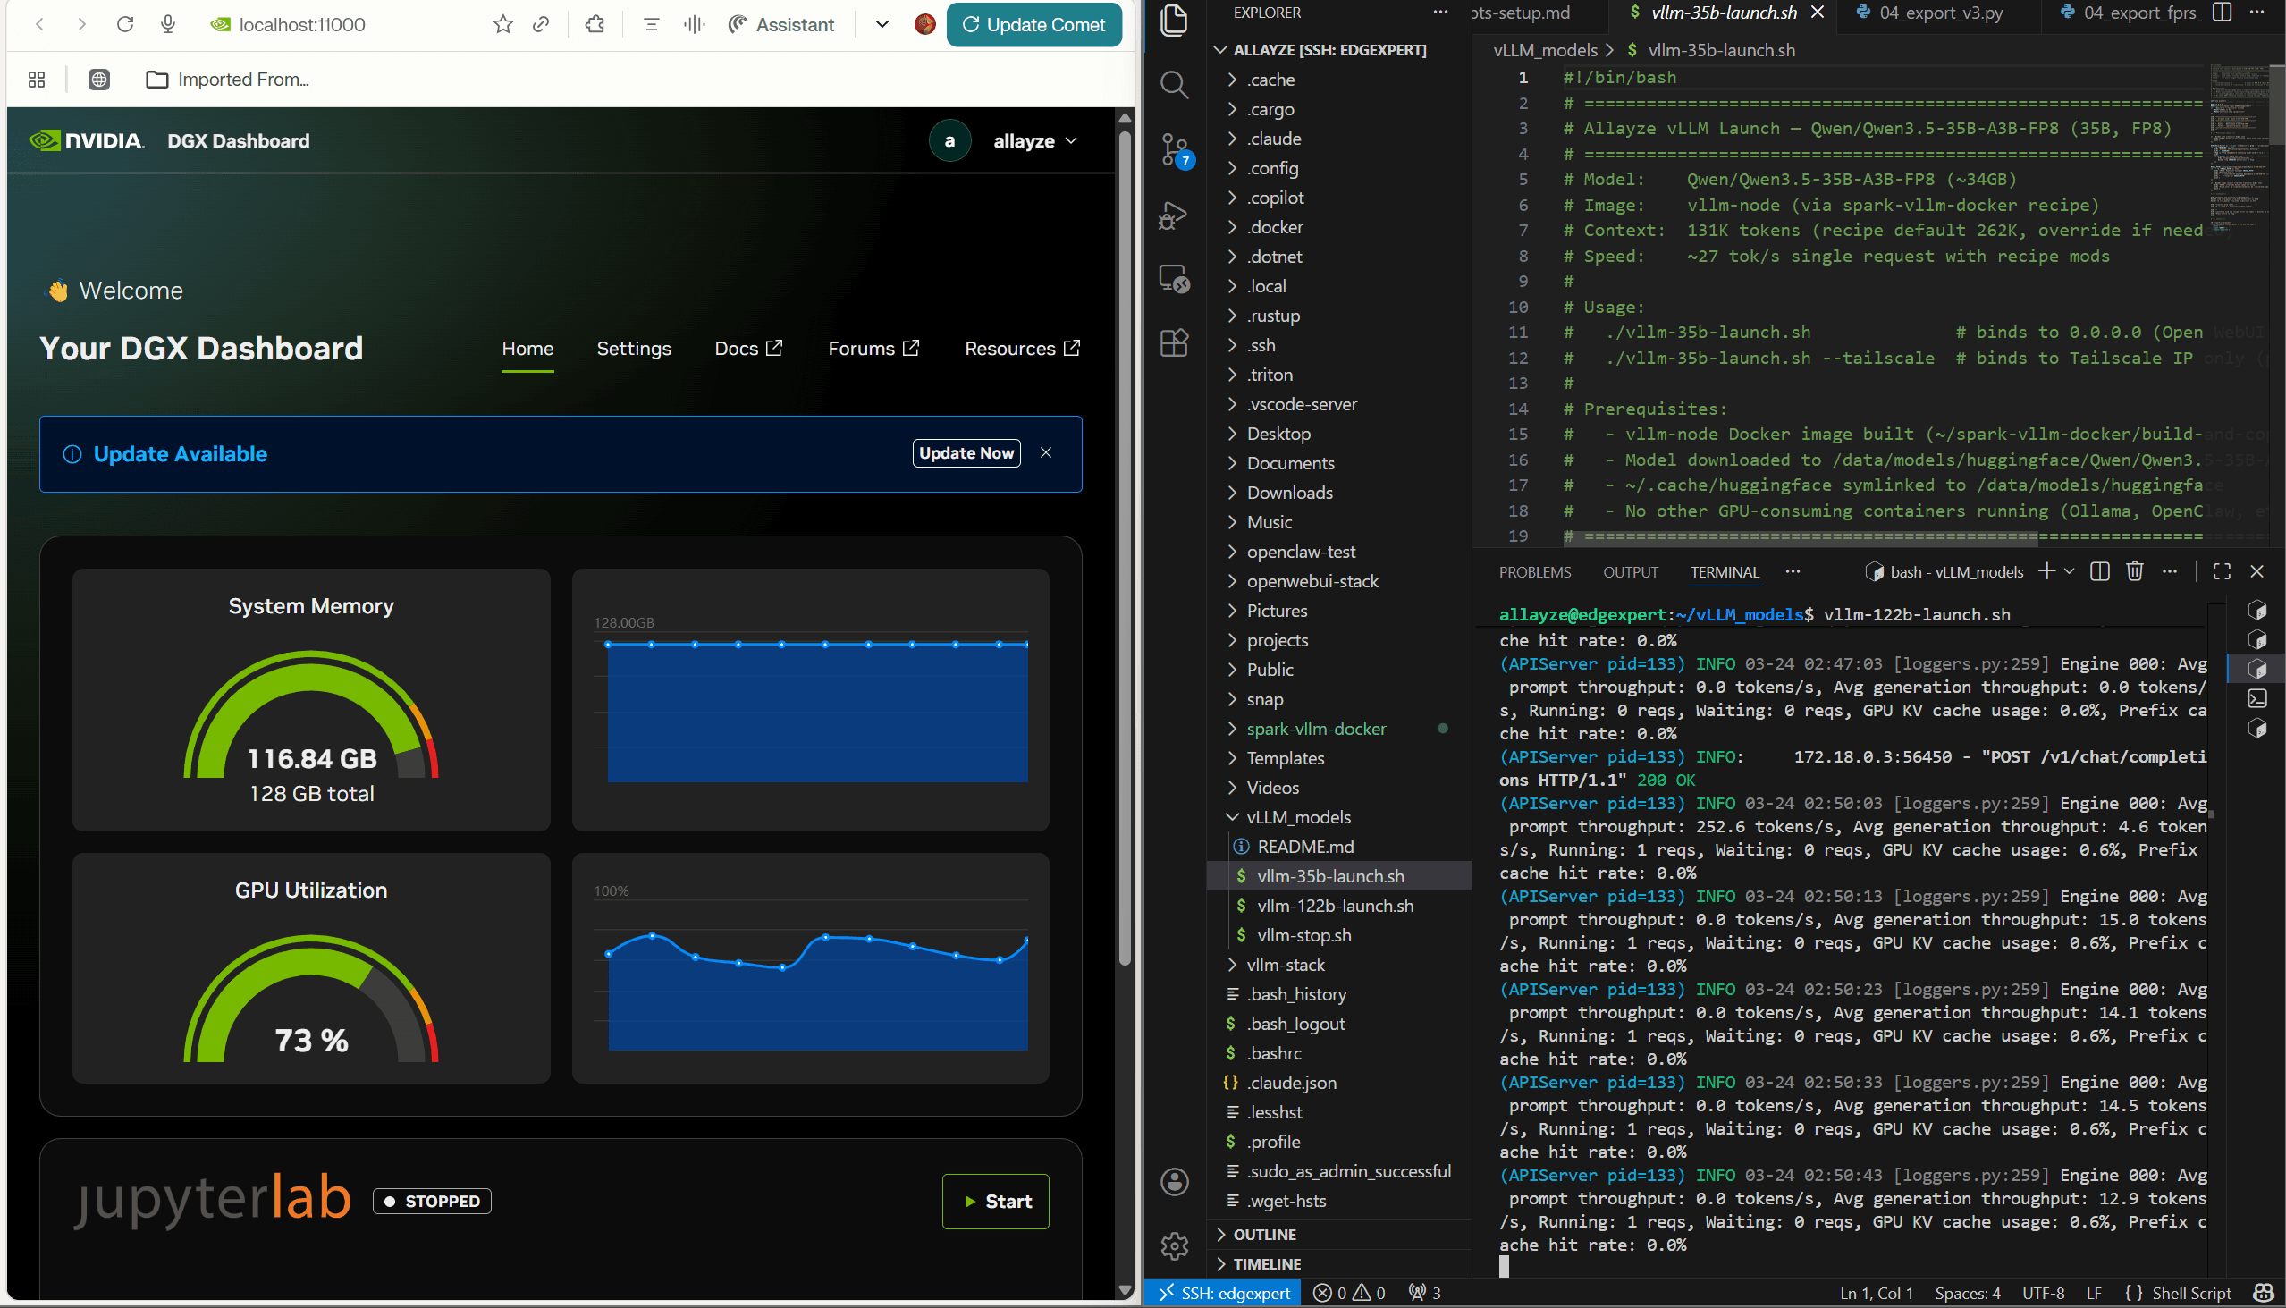The height and width of the screenshot is (1308, 2286).
Task: Open Forums external link
Action: coord(873,349)
